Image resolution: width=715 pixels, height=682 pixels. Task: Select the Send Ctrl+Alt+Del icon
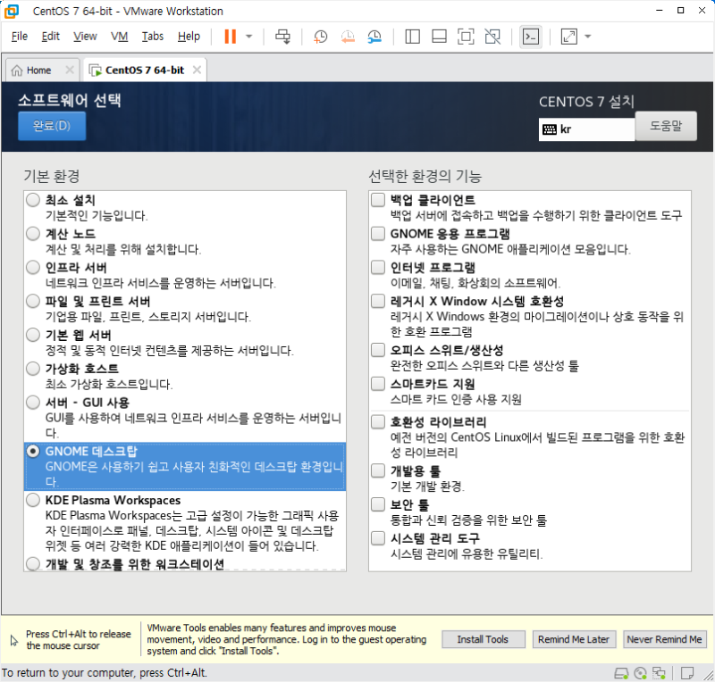283,37
